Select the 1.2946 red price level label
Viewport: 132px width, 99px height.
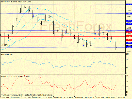[129, 36]
